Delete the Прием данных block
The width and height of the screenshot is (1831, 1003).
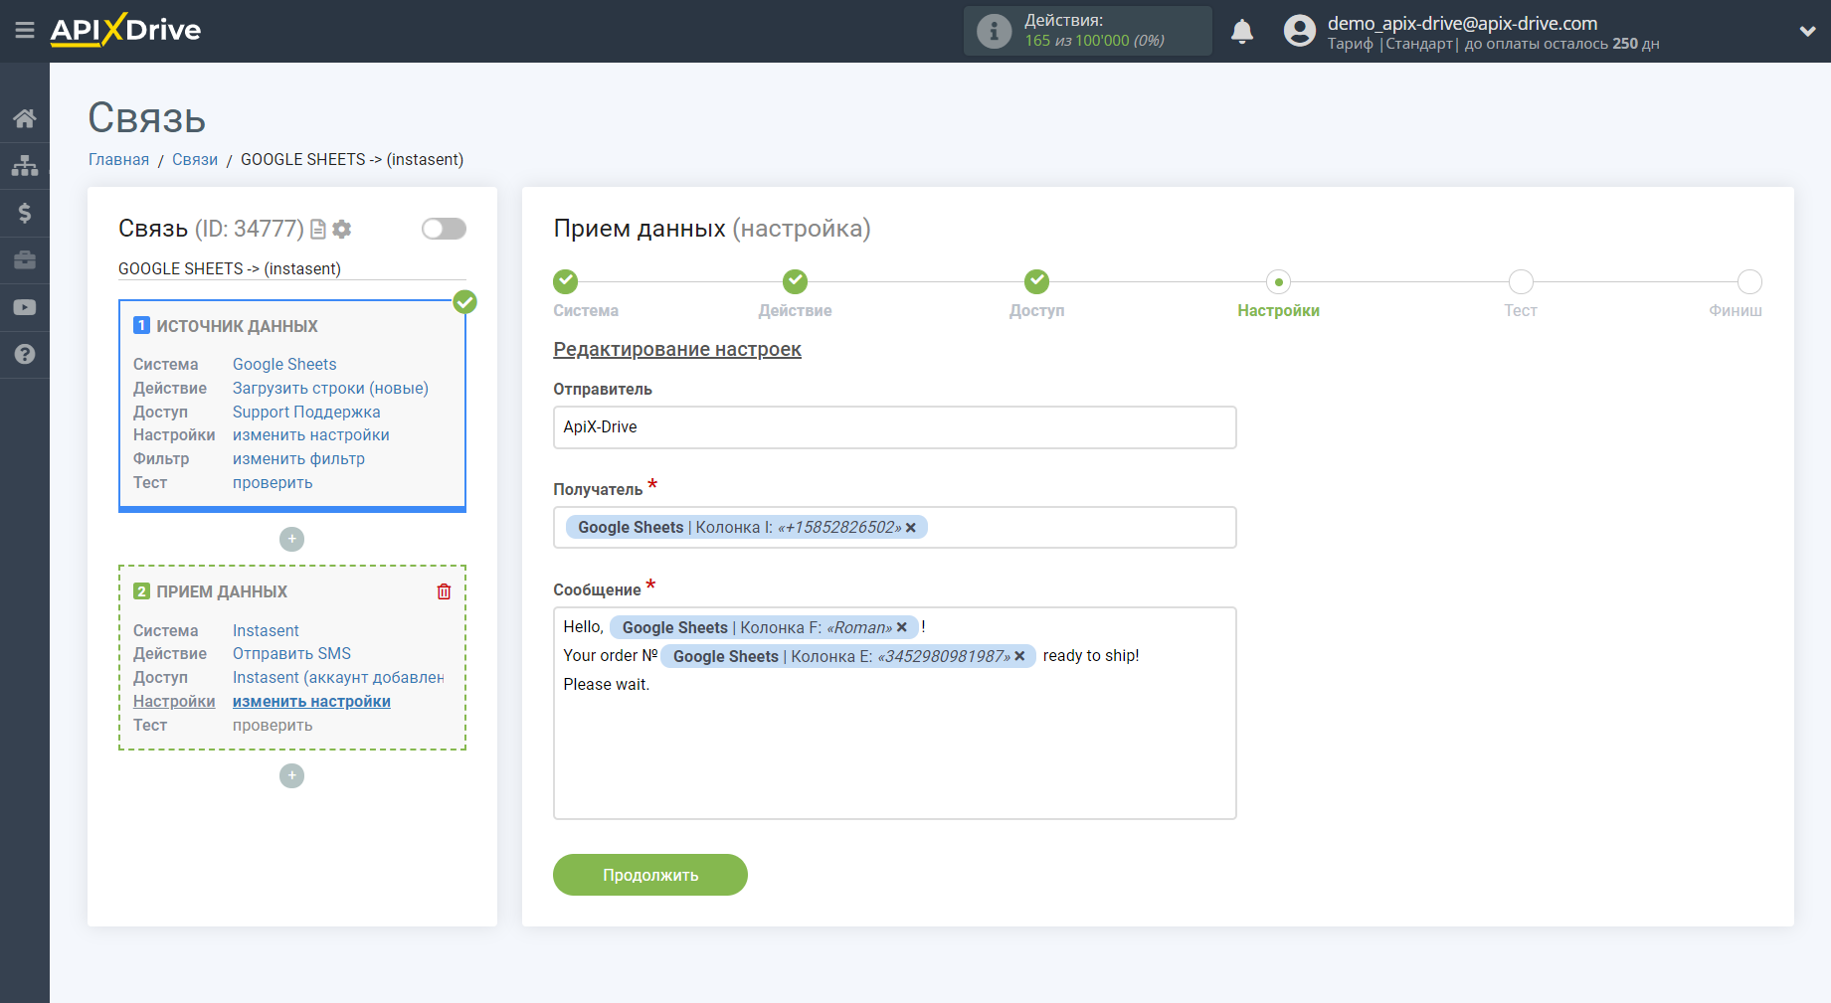(x=445, y=591)
